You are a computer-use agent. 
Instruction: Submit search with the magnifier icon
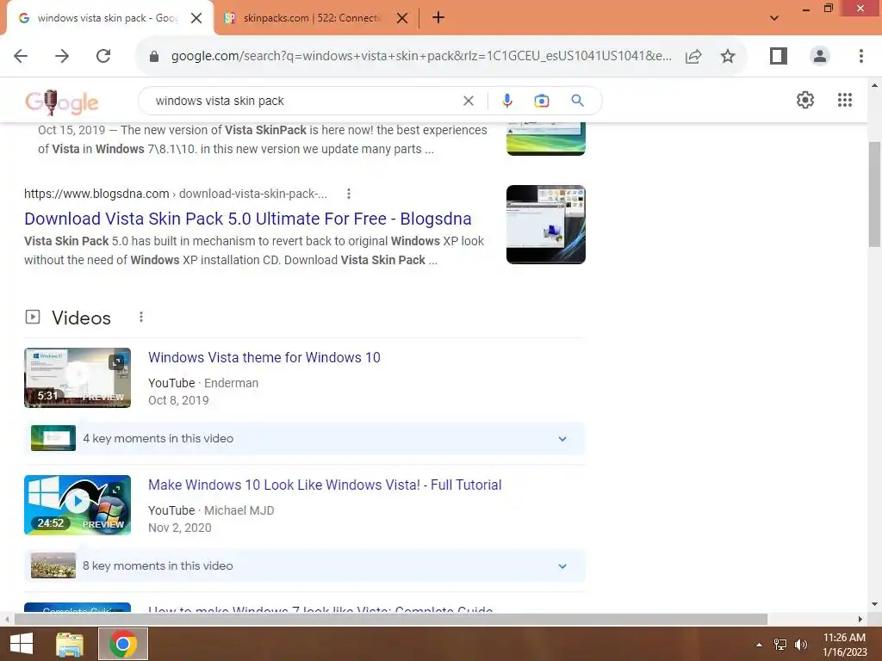click(577, 101)
